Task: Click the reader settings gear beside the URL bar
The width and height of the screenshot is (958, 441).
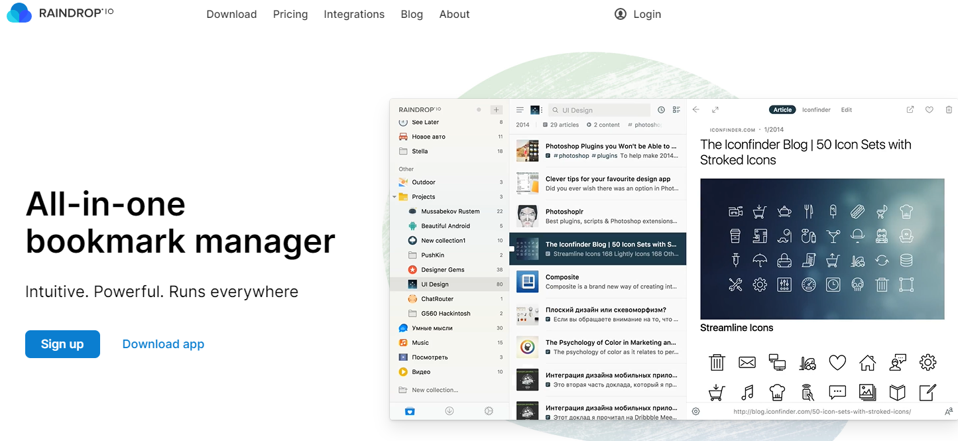Action: [x=695, y=411]
